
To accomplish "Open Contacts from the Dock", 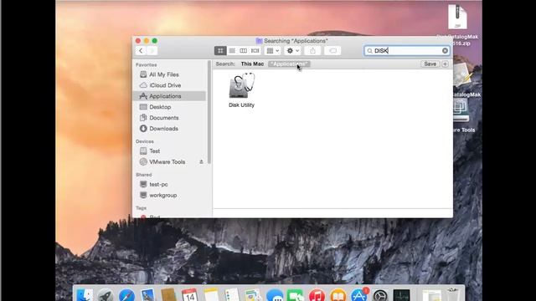I will pos(169,295).
